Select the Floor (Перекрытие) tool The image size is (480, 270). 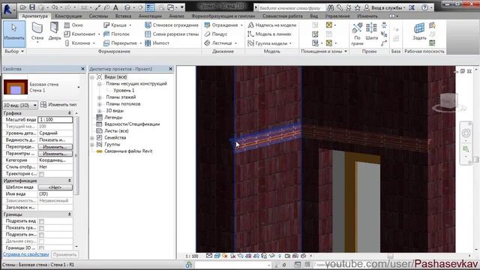pos(120,43)
